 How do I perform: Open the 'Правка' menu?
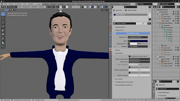coord(11,4)
